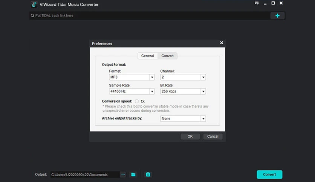Screen dimensions: 315x182
Task: Close the ViWizard application window
Action: (281, 3)
